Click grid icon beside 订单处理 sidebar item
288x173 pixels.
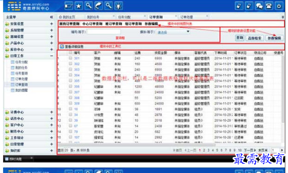12,79
